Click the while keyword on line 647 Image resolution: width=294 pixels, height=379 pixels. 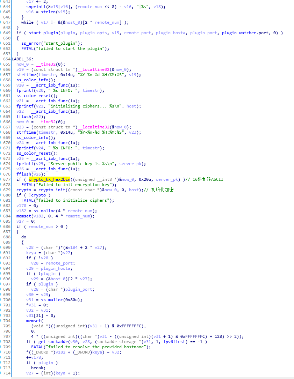27,22
